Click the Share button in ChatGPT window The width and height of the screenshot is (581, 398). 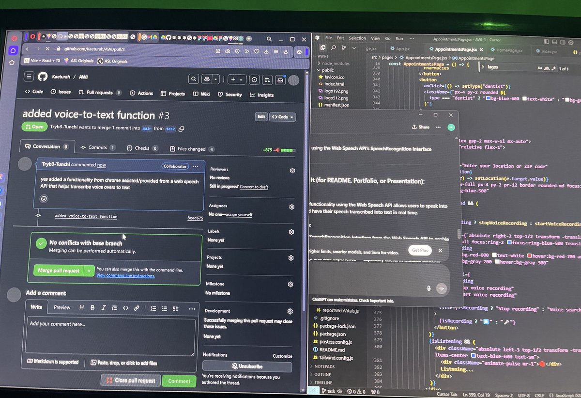click(420, 127)
